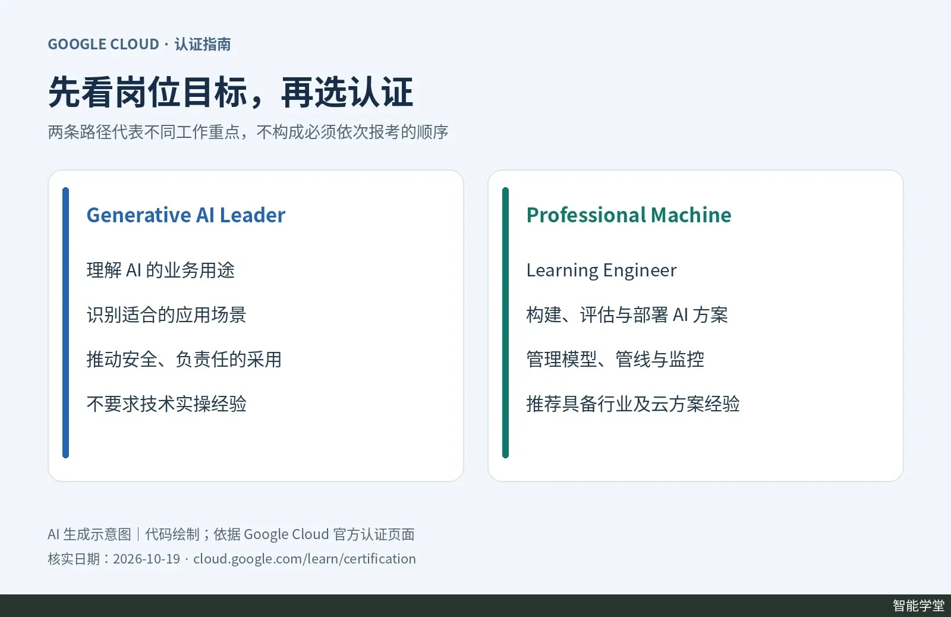Click the footer note beginning 'AI 生成示意图'

pos(231,534)
